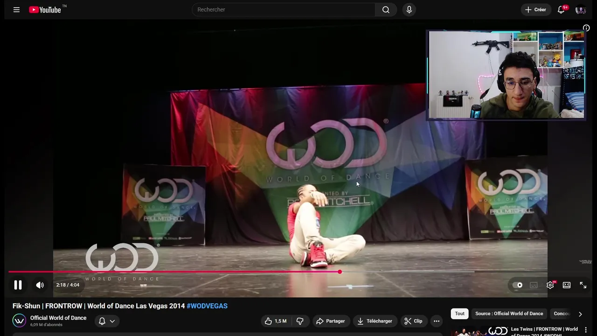Screen dimensions: 597x336
Task: Mute the video volume speaker
Action: point(40,285)
